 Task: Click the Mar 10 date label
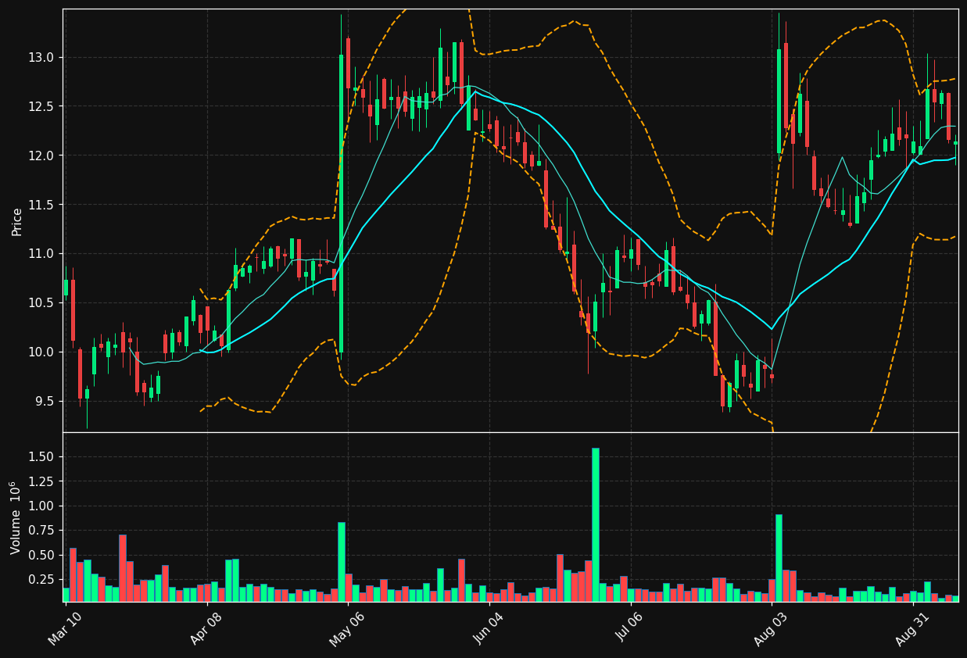(66, 628)
